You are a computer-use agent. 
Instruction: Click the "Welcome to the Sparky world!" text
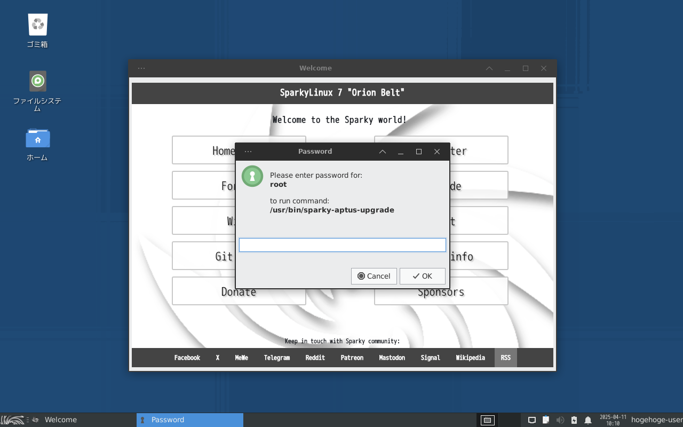pyautogui.click(x=340, y=120)
